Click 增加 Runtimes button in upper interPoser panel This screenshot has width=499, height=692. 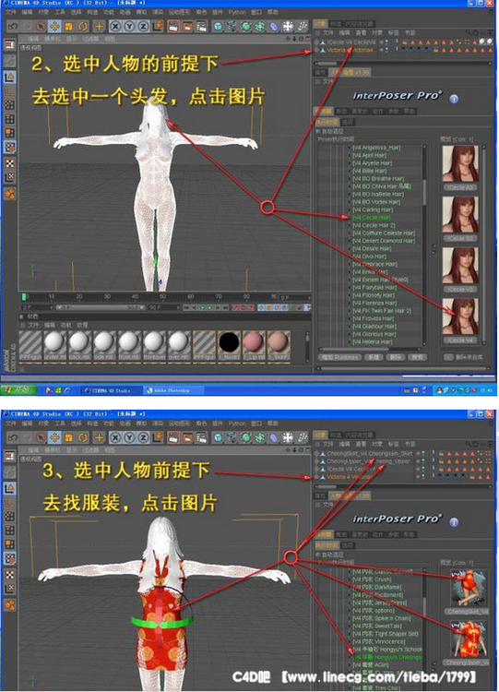tap(339, 357)
